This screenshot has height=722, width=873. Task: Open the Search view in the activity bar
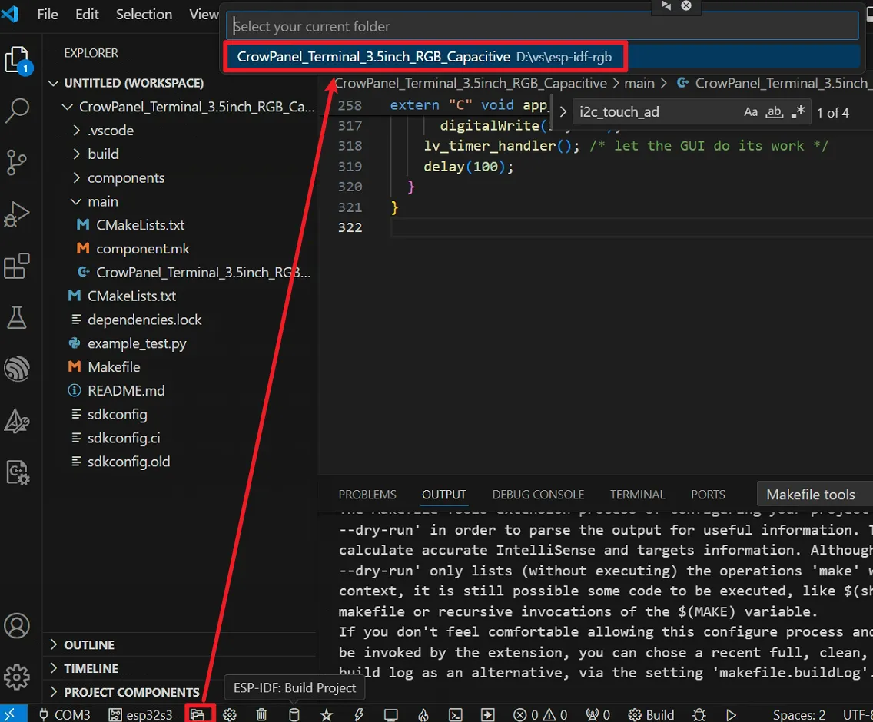click(x=17, y=111)
